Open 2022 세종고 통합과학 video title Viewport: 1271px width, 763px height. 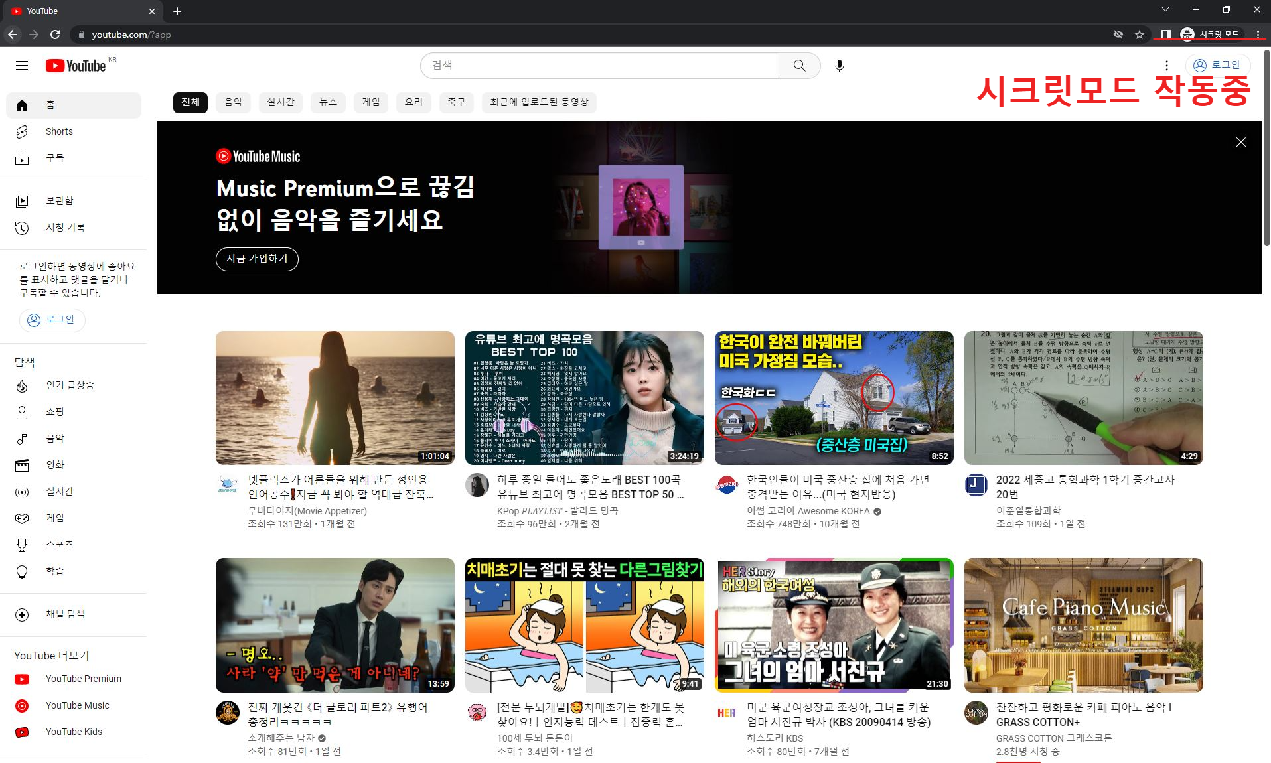pos(1084,486)
